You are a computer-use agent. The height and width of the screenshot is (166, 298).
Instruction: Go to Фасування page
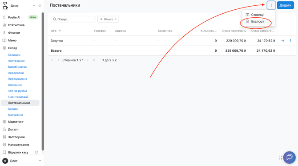(x=16, y=115)
